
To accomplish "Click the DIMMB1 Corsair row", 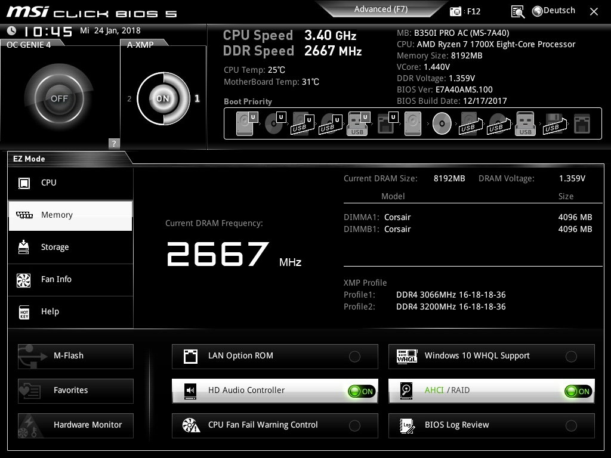I will click(468, 229).
